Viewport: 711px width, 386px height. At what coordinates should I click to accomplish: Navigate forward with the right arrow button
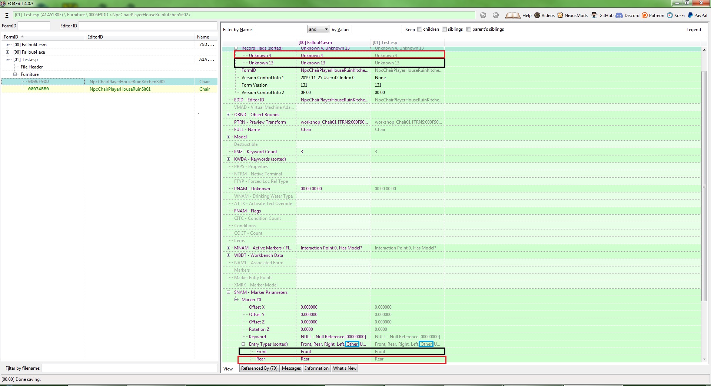click(496, 15)
